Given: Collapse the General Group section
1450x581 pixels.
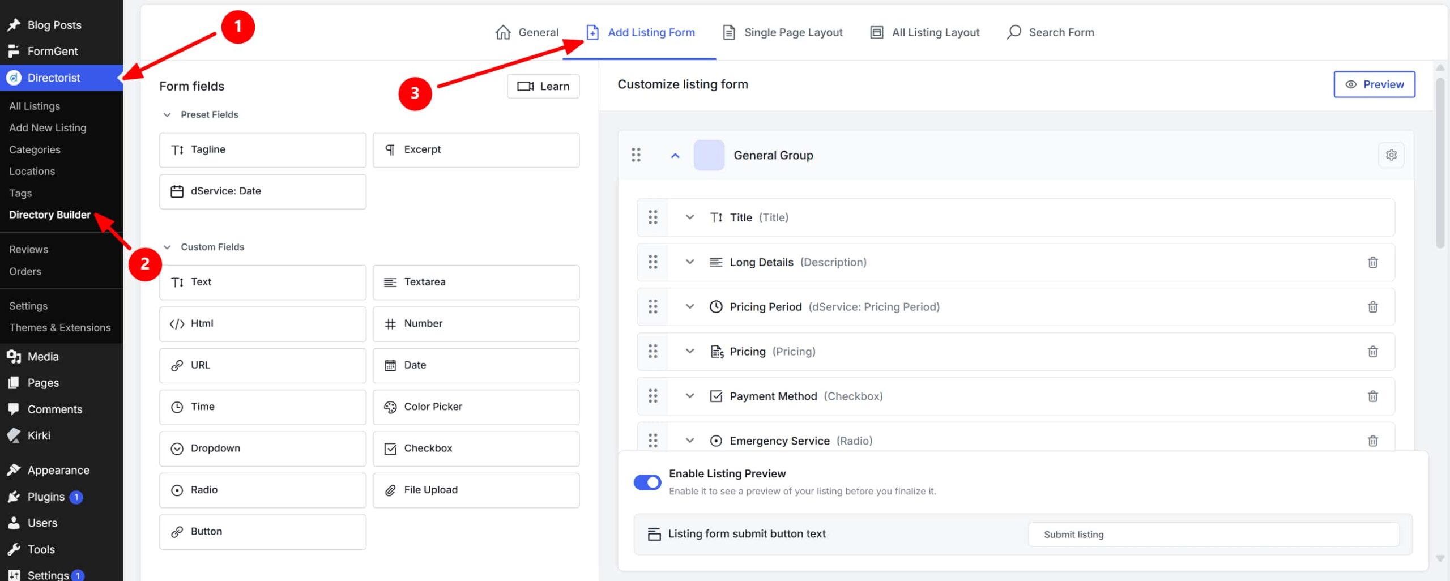Looking at the screenshot, I should pos(675,156).
